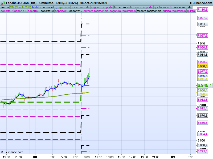Select the tercera resistencia legend label
The width and height of the screenshot is (213, 159).
coord(149,11)
